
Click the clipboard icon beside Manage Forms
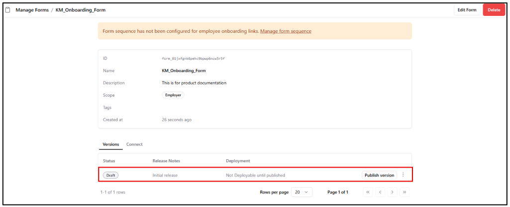8,10
